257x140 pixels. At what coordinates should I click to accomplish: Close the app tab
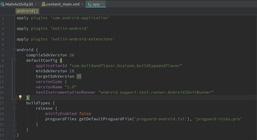pos(102,4)
